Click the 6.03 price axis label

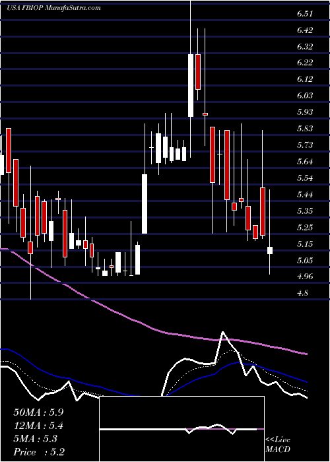click(305, 96)
